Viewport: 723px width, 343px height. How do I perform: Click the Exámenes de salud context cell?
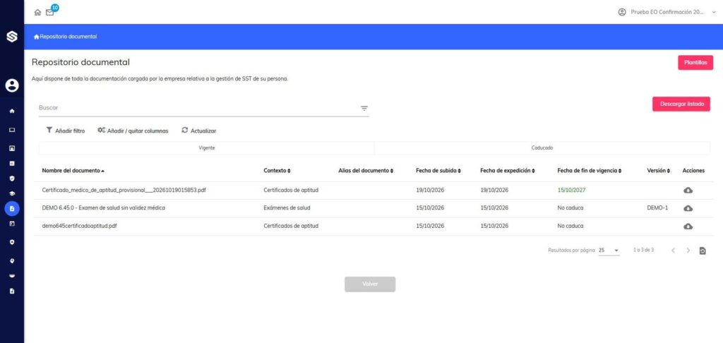287,208
